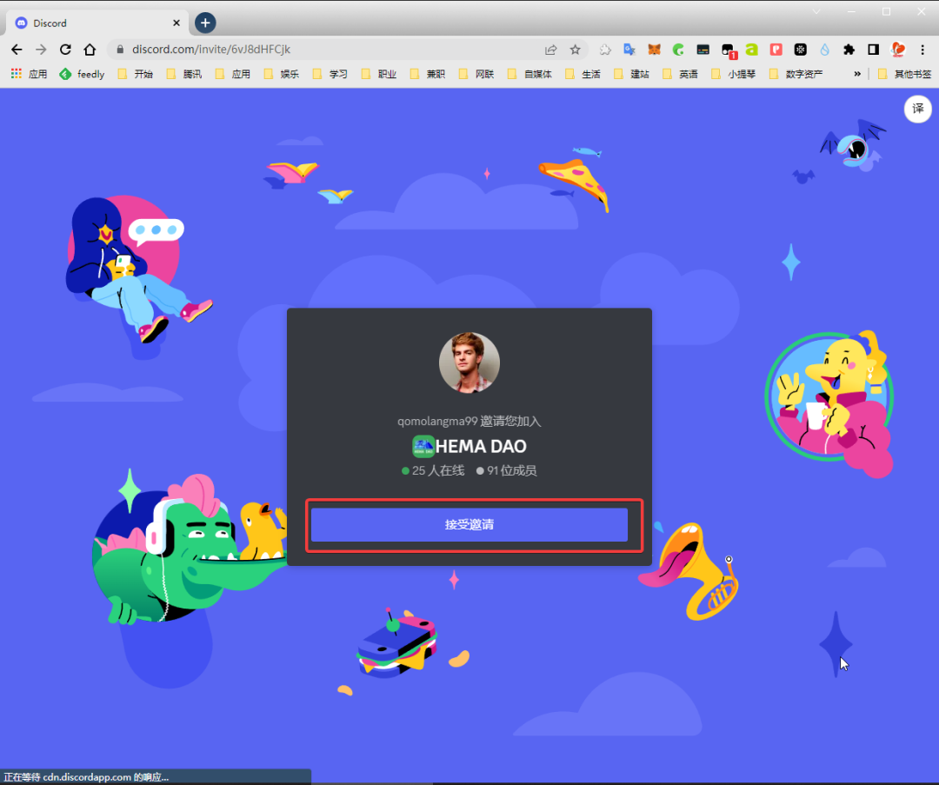Click the 接受邀请 accept invite button
Screen dimensions: 939x785
tap(469, 524)
